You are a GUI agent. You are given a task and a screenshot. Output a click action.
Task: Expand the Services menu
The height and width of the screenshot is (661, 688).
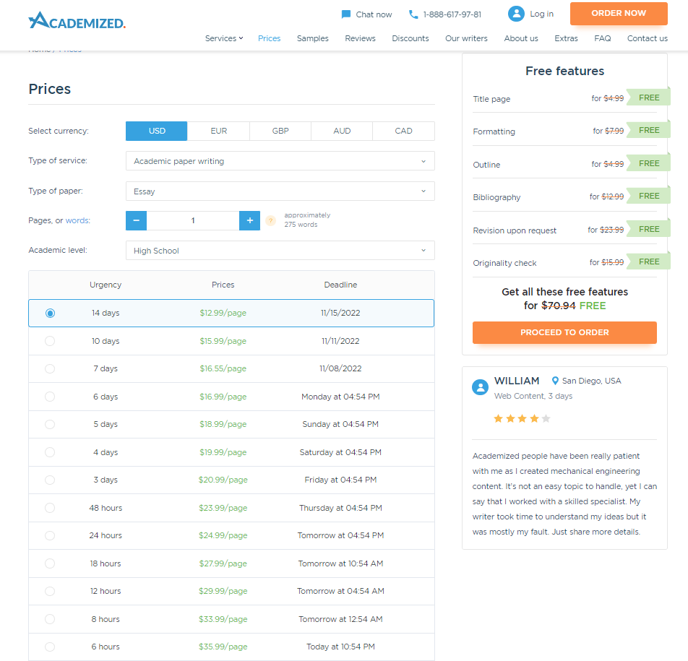pyautogui.click(x=224, y=38)
